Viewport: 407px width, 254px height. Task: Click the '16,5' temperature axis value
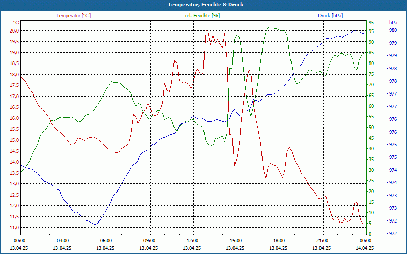14,107
